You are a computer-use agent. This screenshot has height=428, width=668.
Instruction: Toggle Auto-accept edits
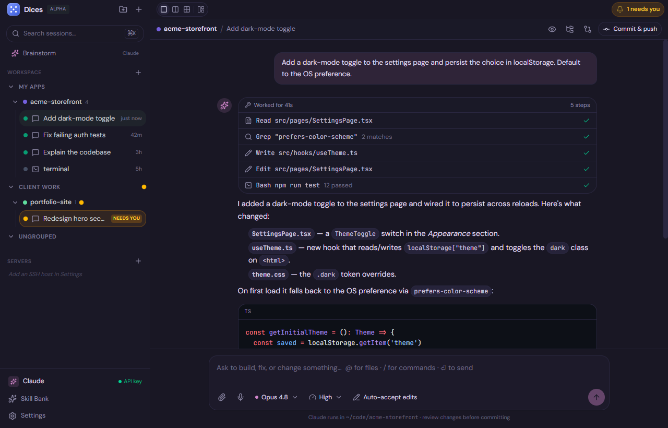point(385,397)
